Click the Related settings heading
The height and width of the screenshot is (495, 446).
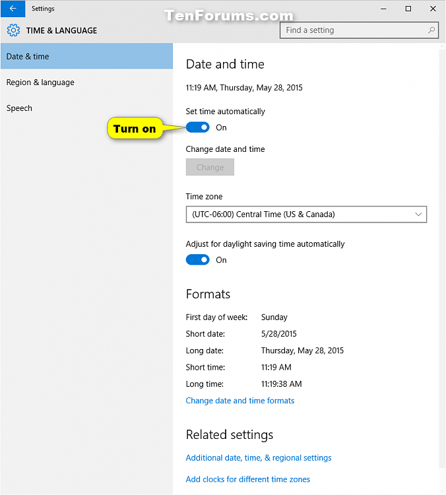[230, 435]
